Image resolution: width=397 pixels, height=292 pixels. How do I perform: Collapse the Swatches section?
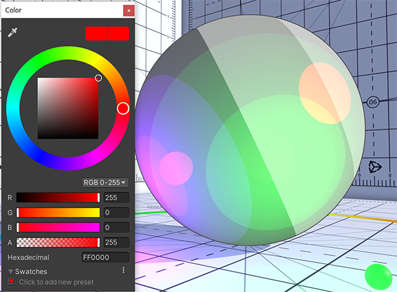point(11,271)
